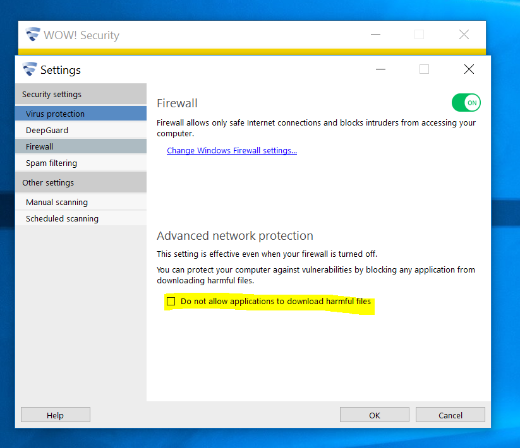Image resolution: width=520 pixels, height=448 pixels.
Task: Select Virus protection in the sidebar
Action: click(x=81, y=114)
